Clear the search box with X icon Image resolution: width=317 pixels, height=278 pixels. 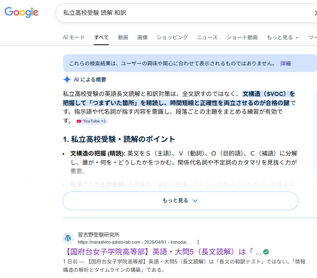tap(315, 13)
